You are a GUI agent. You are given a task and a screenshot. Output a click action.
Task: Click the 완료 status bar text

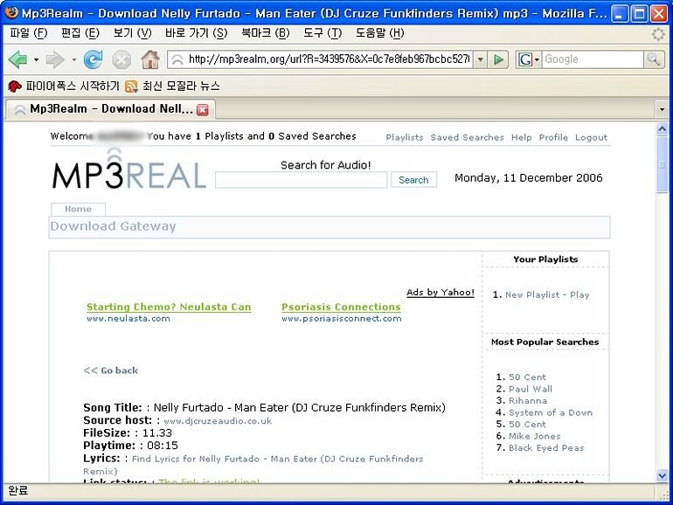pos(18,490)
